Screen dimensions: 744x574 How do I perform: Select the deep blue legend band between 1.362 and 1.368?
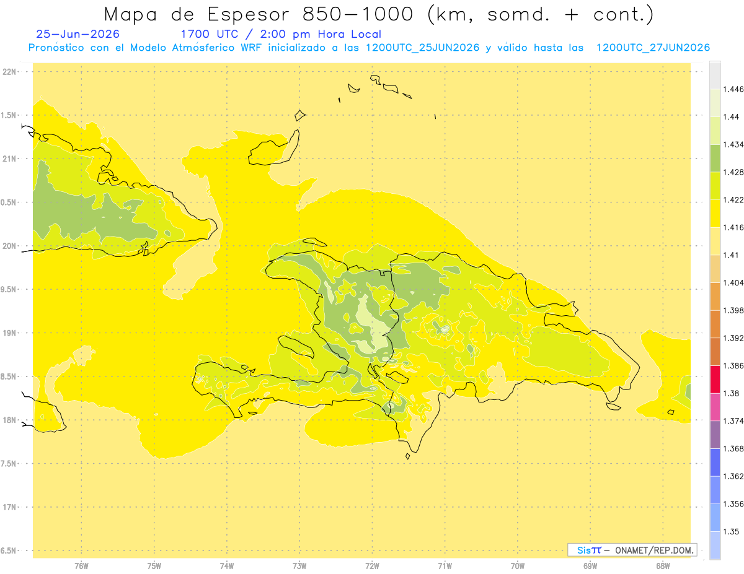715,462
